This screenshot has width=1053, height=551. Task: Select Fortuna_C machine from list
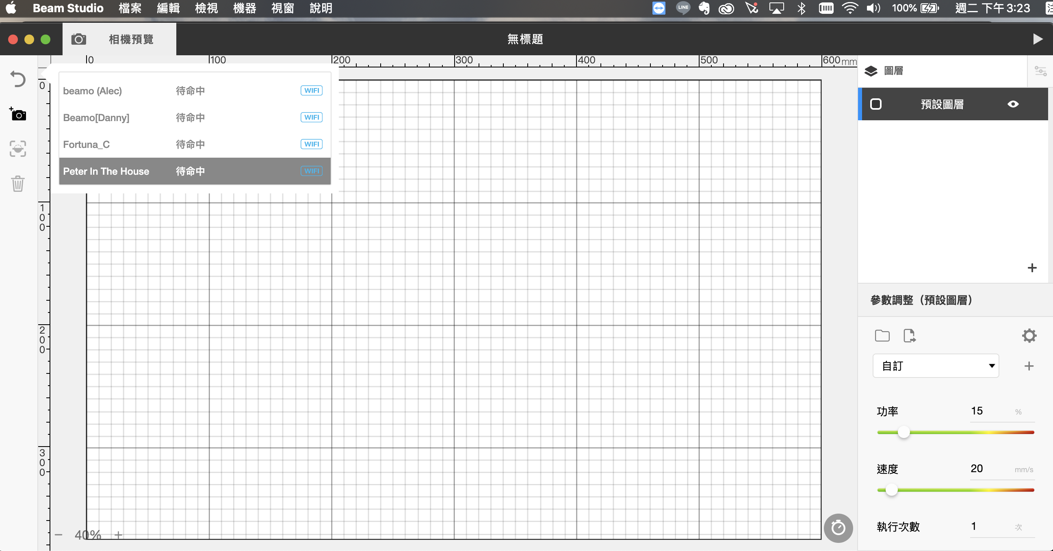[195, 144]
